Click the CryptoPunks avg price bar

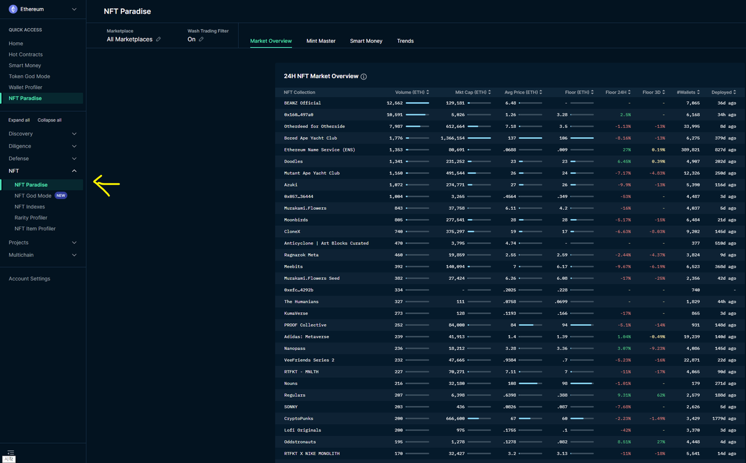tap(530, 418)
